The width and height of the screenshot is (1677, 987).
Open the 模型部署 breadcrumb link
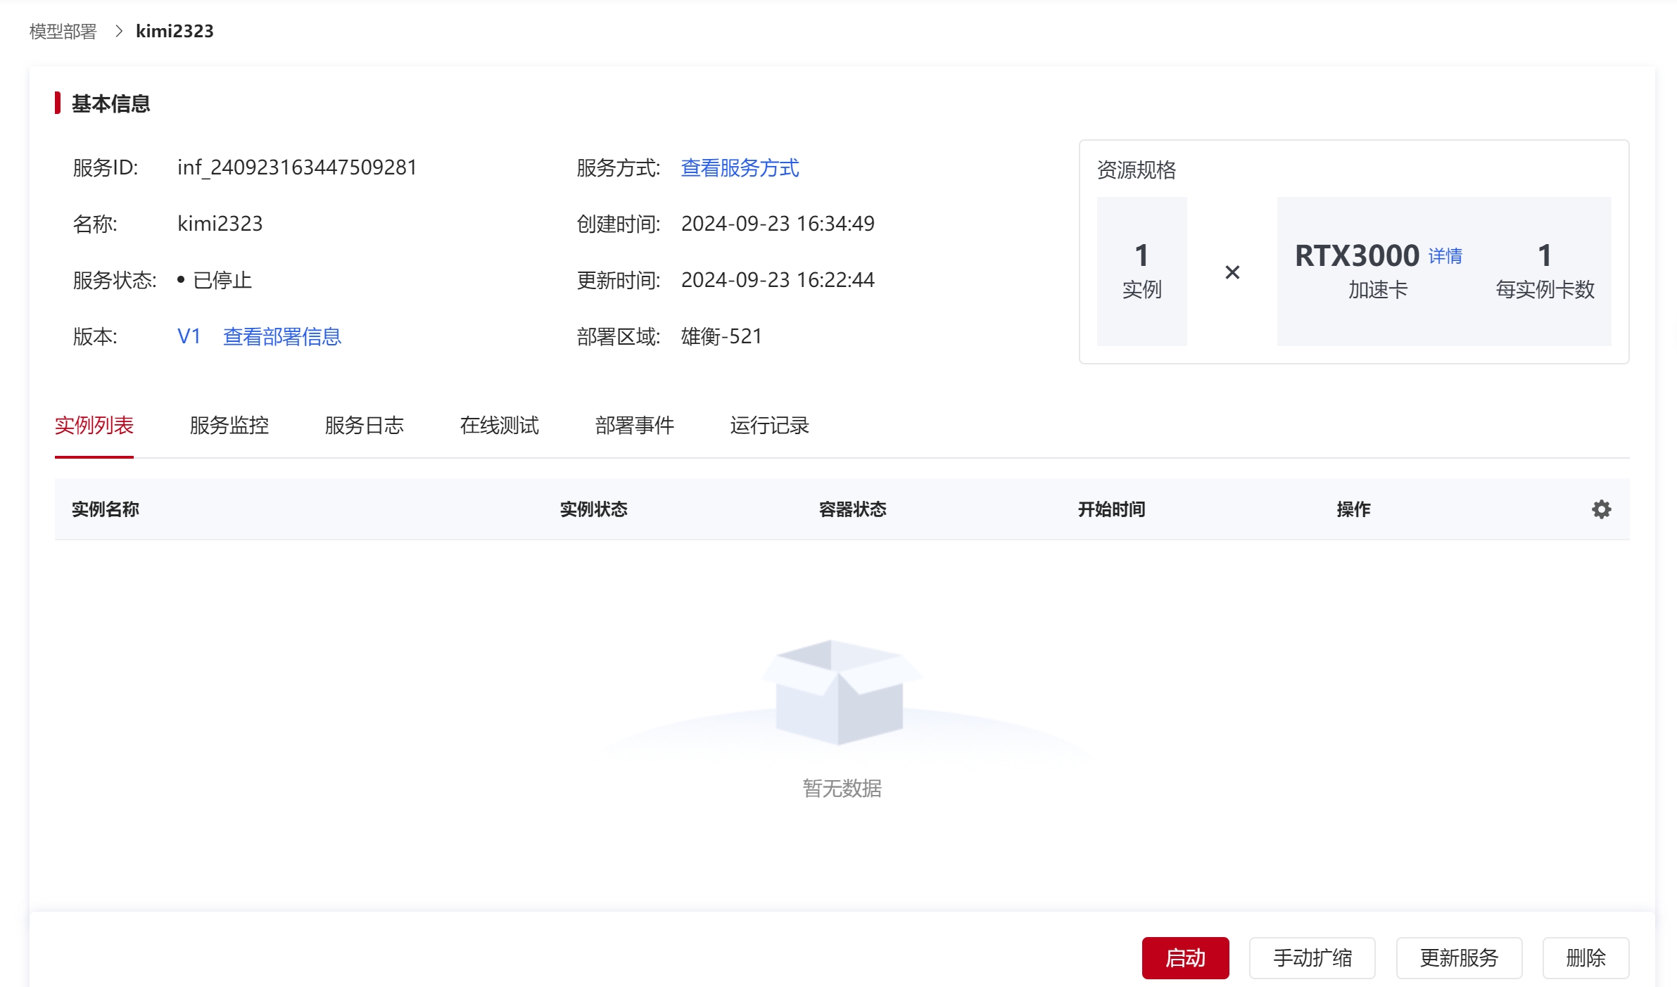[63, 31]
